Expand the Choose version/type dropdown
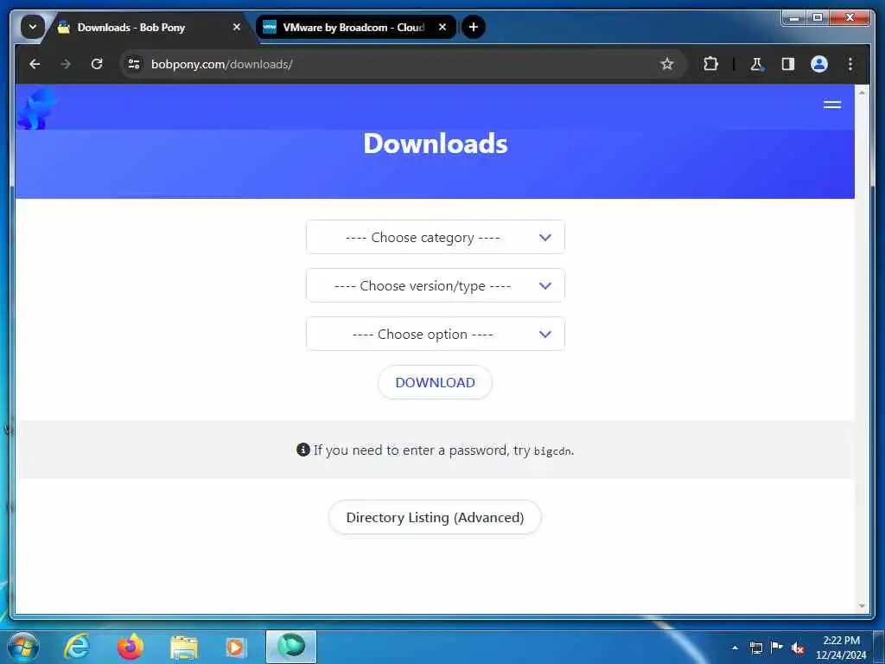Screen dimensions: 885x664 pyautogui.click(x=436, y=285)
